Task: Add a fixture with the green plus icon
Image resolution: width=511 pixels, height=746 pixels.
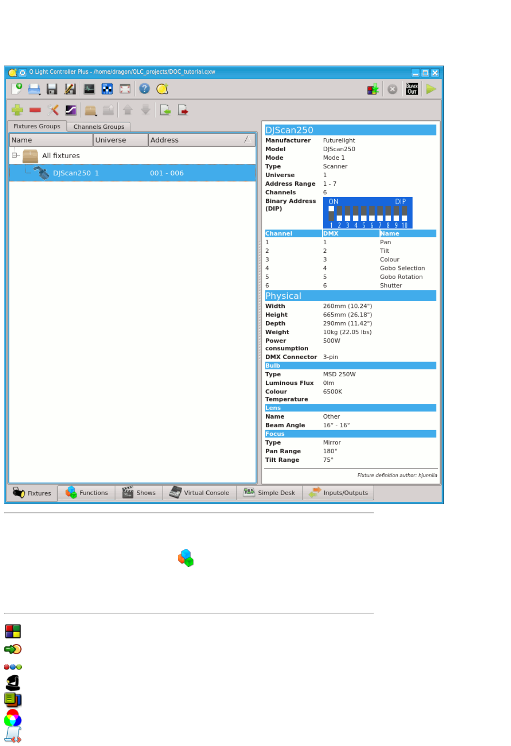Action: [x=17, y=110]
